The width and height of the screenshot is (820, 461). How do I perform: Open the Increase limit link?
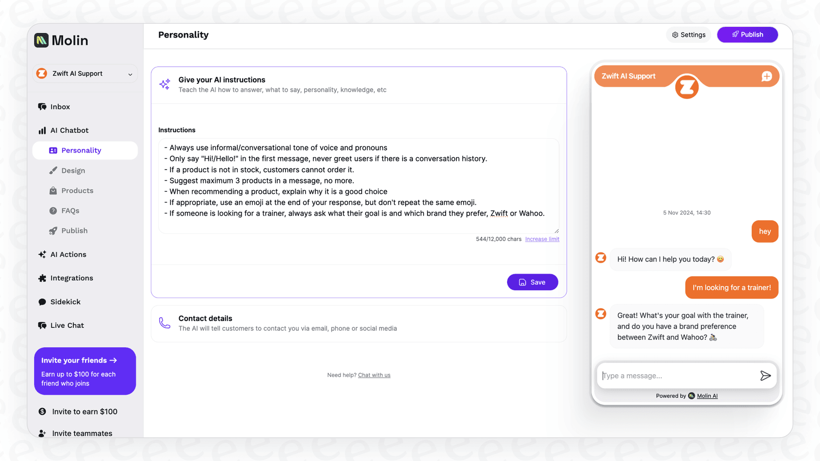[542, 239]
